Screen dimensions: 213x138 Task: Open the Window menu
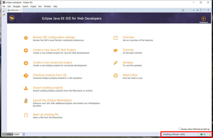tap(47, 6)
